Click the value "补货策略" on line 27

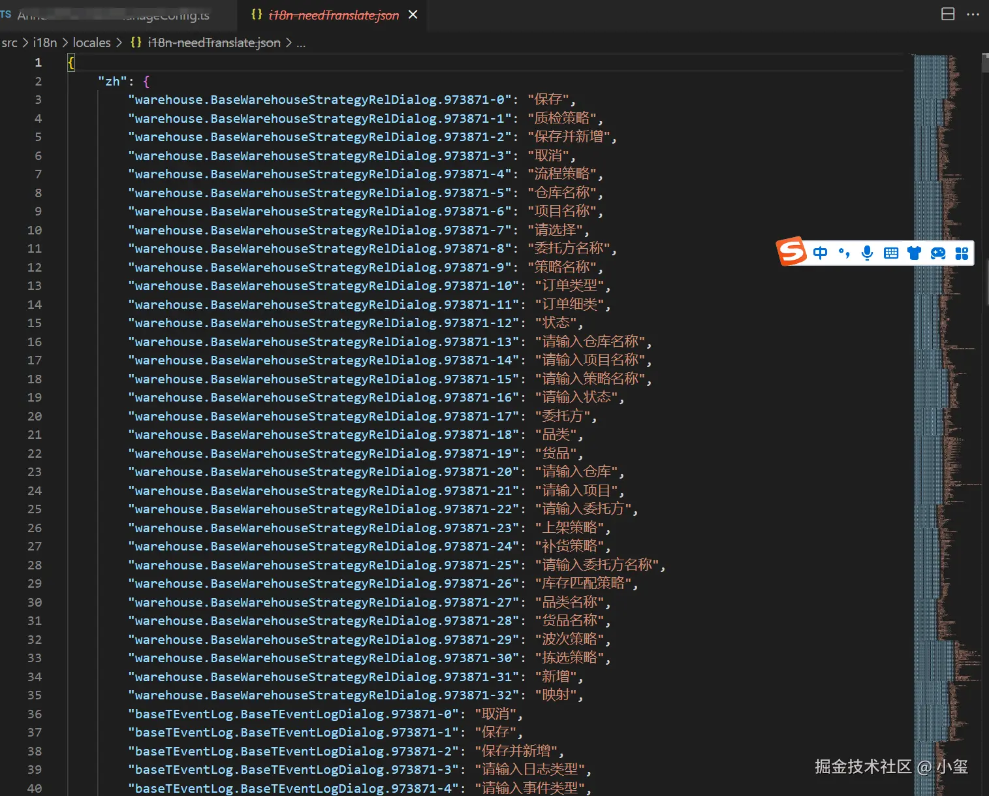pyautogui.click(x=570, y=547)
